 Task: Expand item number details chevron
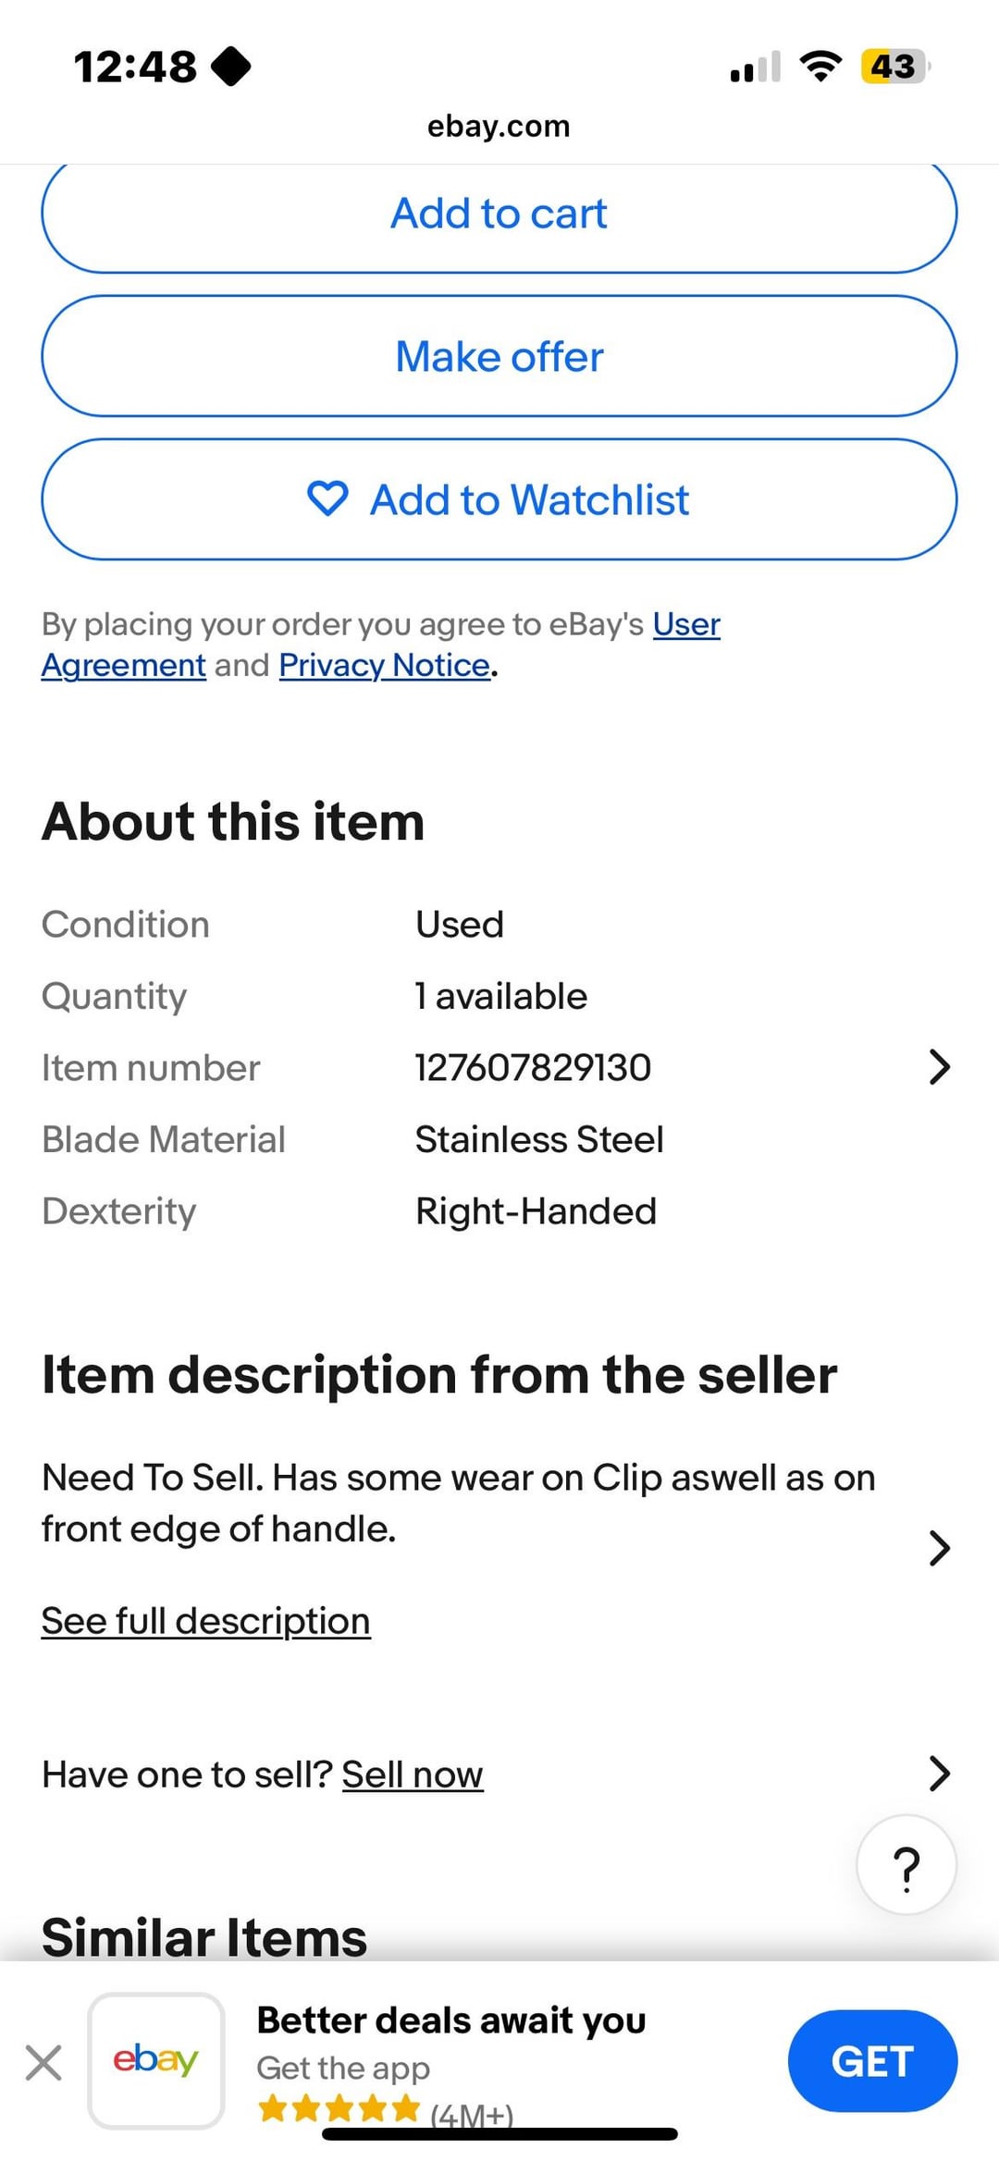click(939, 1067)
